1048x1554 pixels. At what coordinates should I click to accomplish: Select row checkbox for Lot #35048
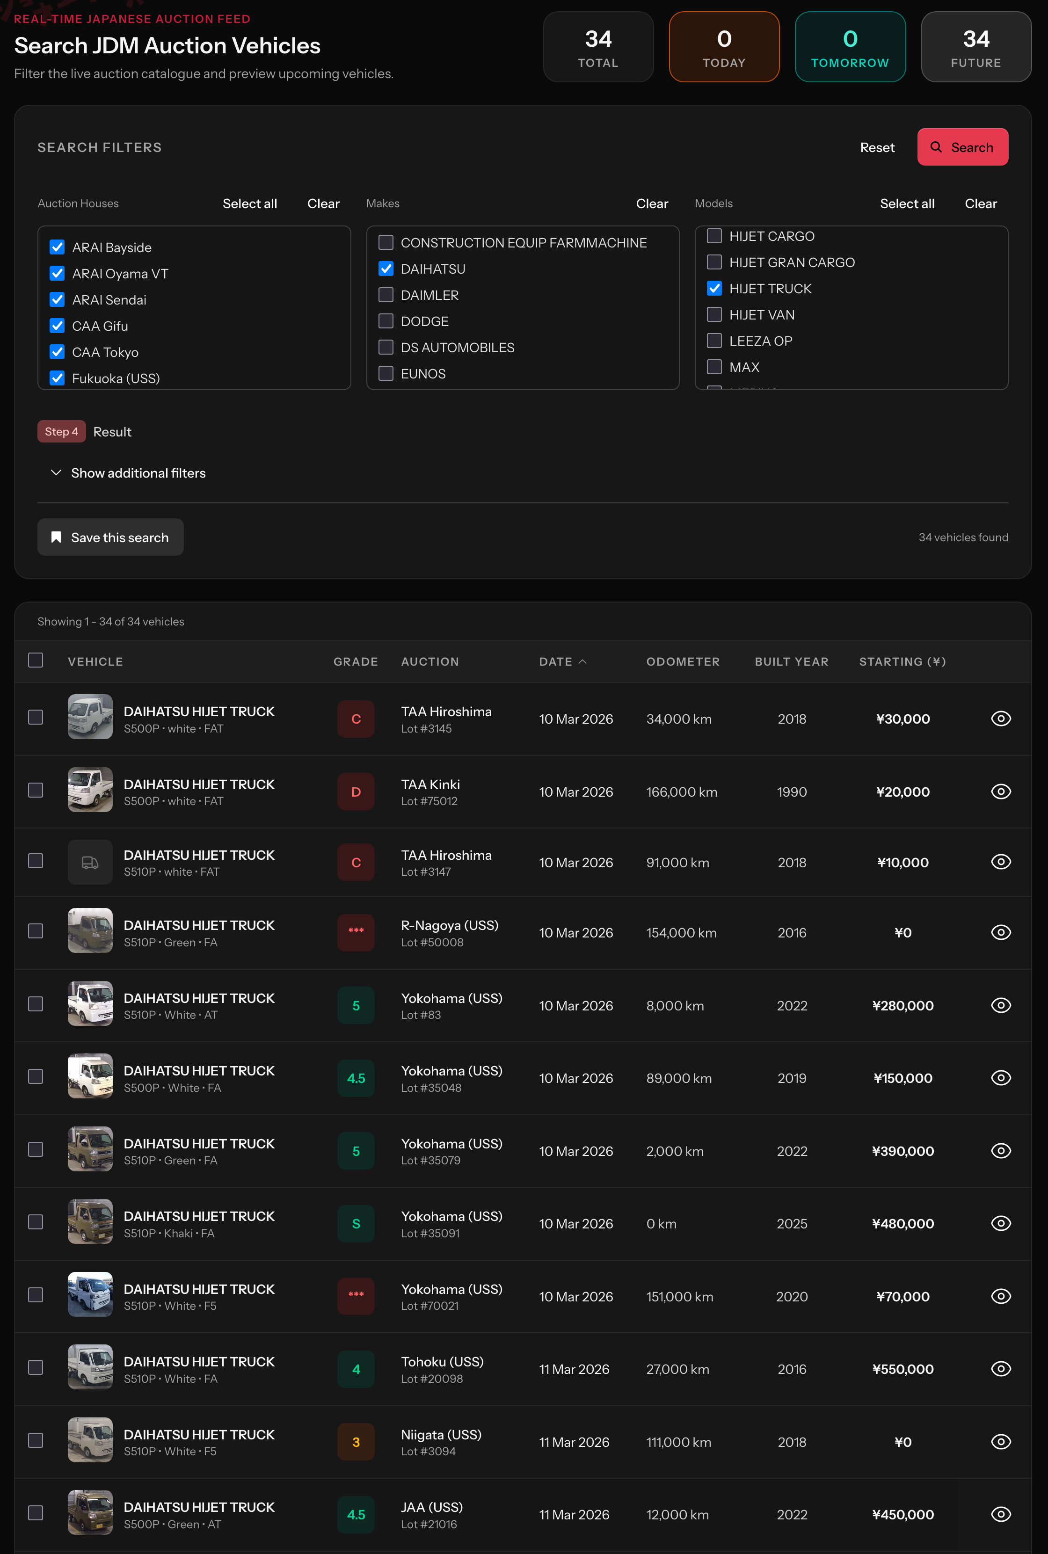tap(36, 1076)
